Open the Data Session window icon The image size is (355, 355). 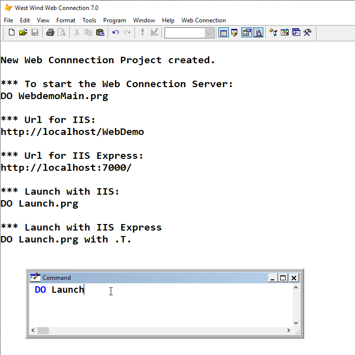click(x=235, y=33)
